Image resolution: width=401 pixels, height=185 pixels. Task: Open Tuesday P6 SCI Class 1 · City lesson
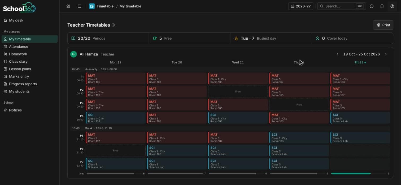177,151
